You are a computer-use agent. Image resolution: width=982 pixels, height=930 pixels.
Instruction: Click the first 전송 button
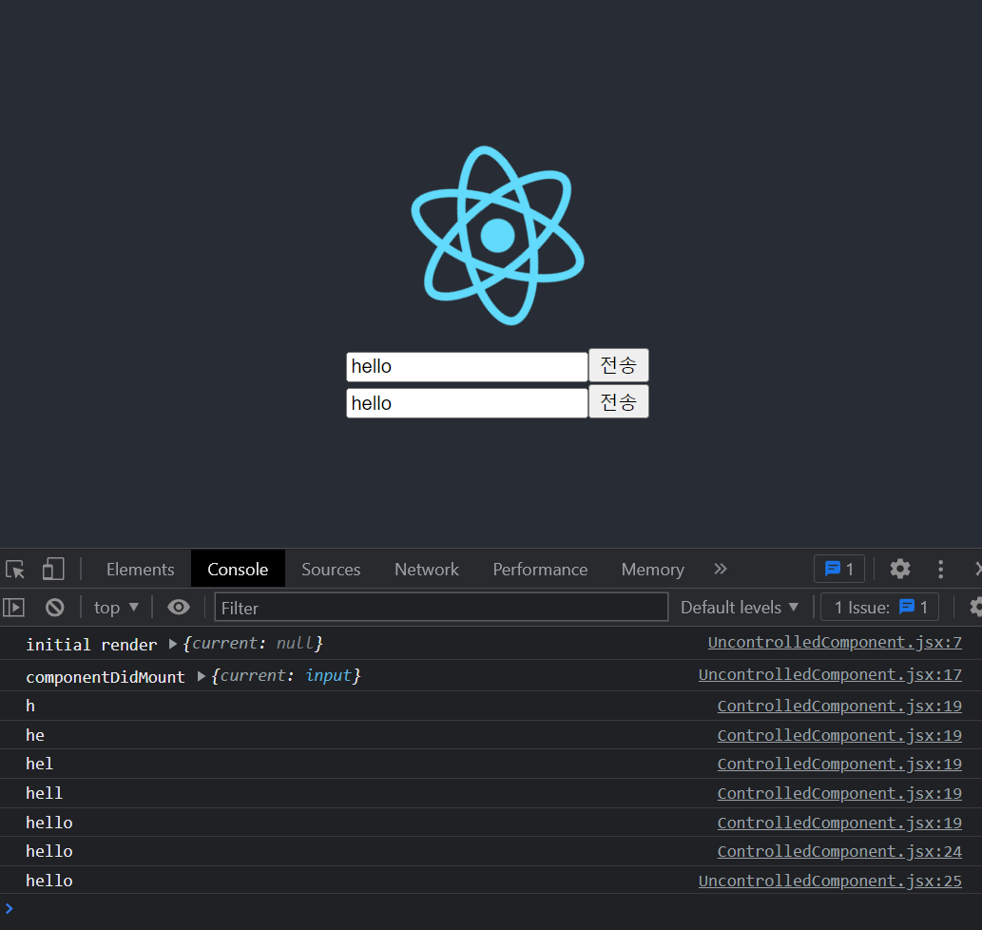(x=619, y=365)
